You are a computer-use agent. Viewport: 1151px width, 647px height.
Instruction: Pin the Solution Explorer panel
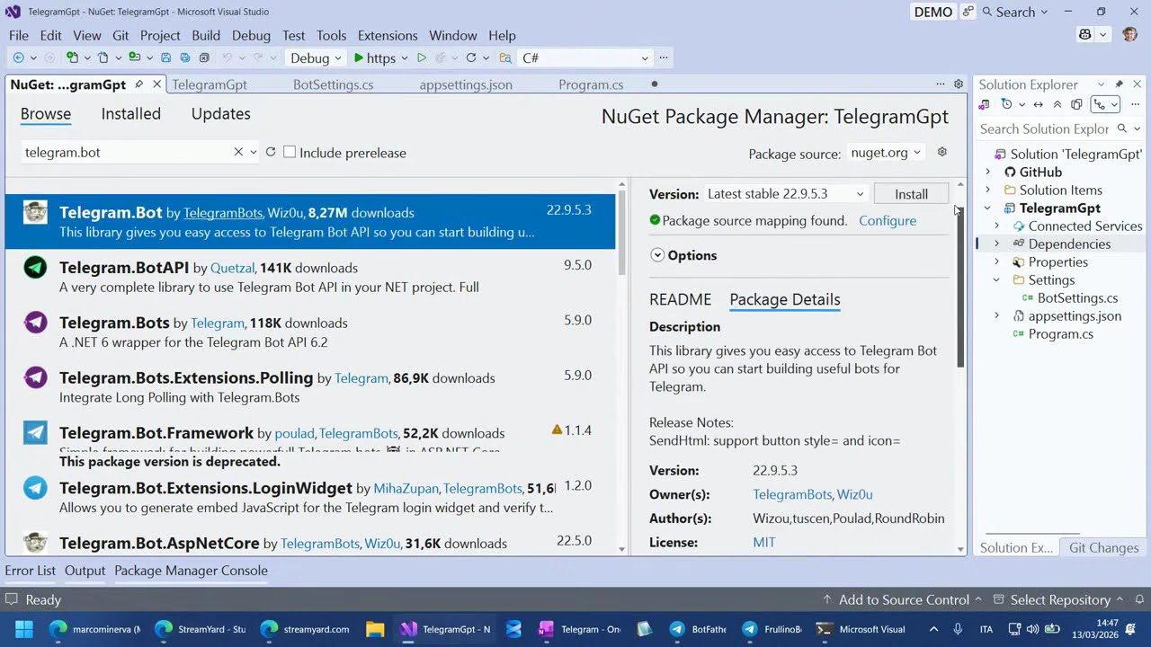[1120, 84]
